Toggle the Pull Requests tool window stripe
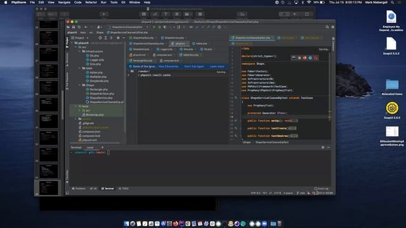 pyautogui.click(x=67, y=81)
